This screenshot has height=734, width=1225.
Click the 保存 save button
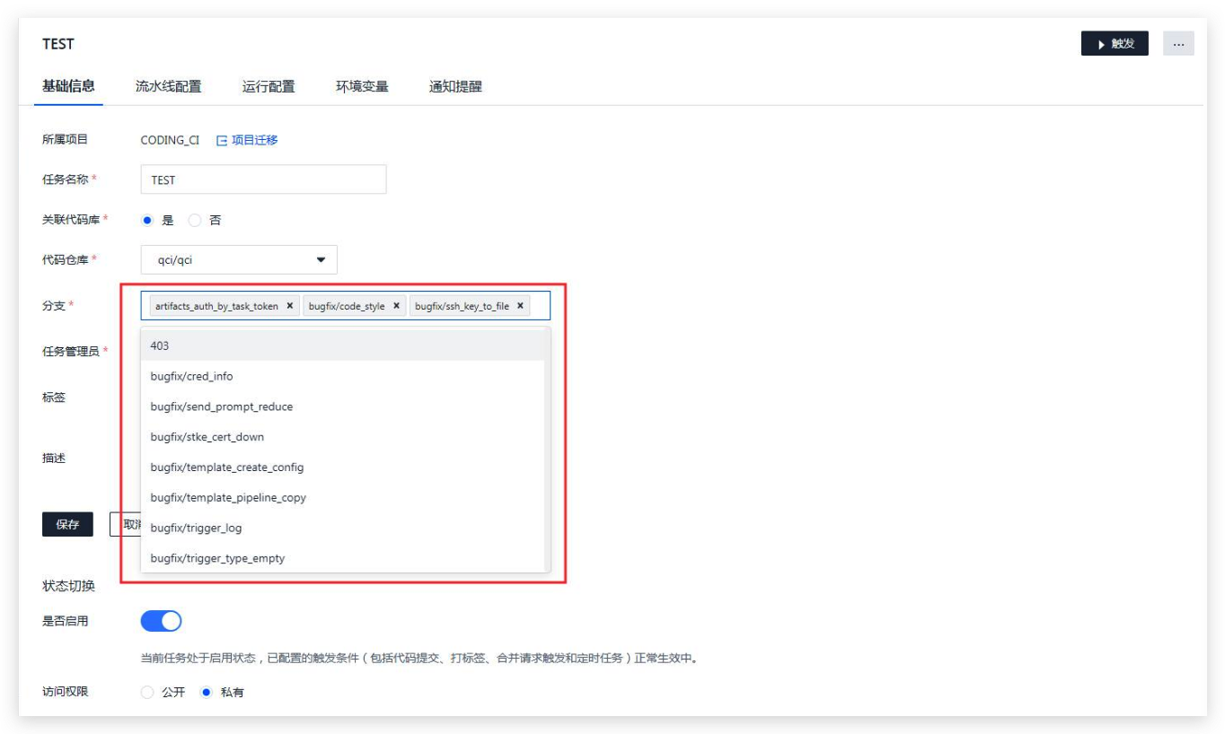point(67,525)
